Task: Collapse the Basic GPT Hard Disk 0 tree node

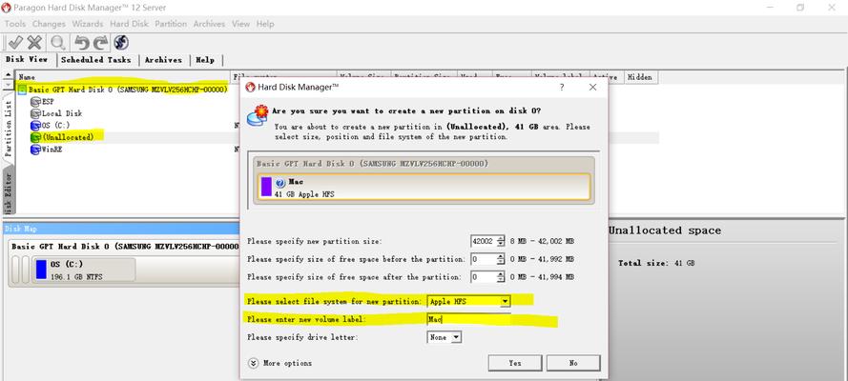Action: 23,90
